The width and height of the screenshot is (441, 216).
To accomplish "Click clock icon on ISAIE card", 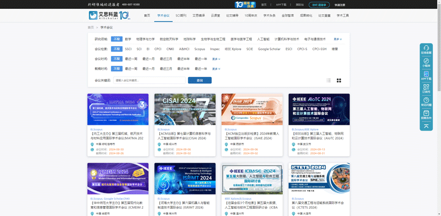I will click(x=226, y=149).
